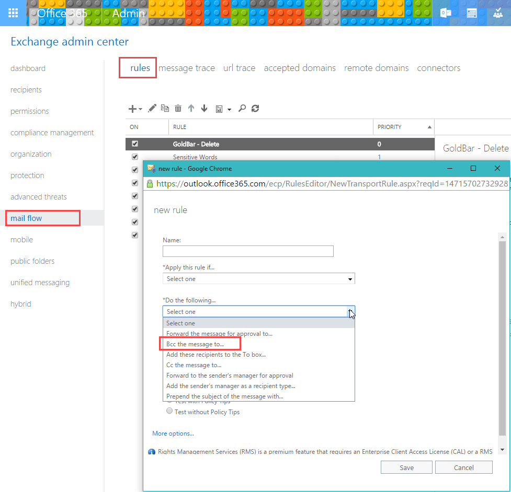Switch to the remote domains tab
511x492 pixels.
(x=377, y=68)
